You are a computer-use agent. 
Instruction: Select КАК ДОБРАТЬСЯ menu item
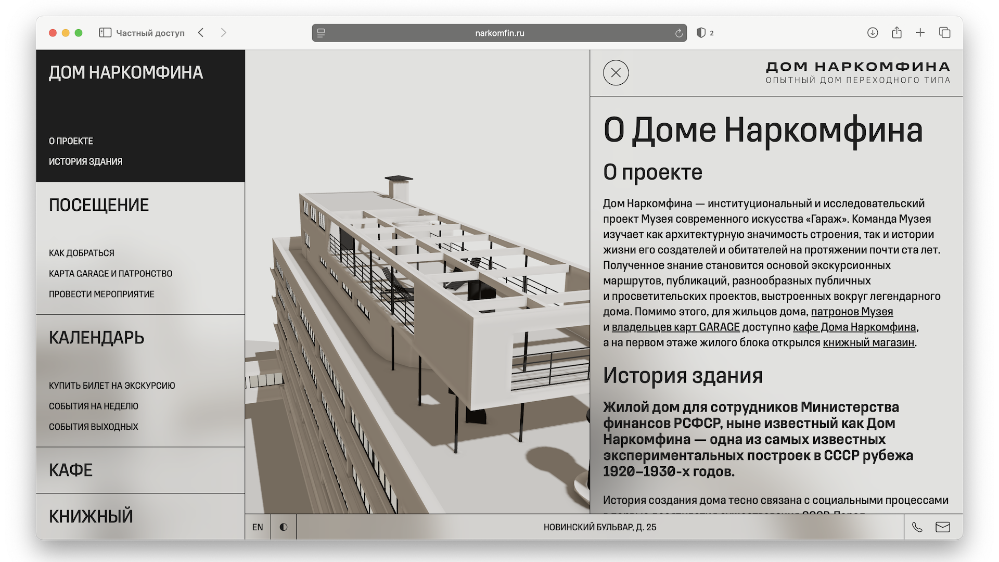pyautogui.click(x=82, y=253)
